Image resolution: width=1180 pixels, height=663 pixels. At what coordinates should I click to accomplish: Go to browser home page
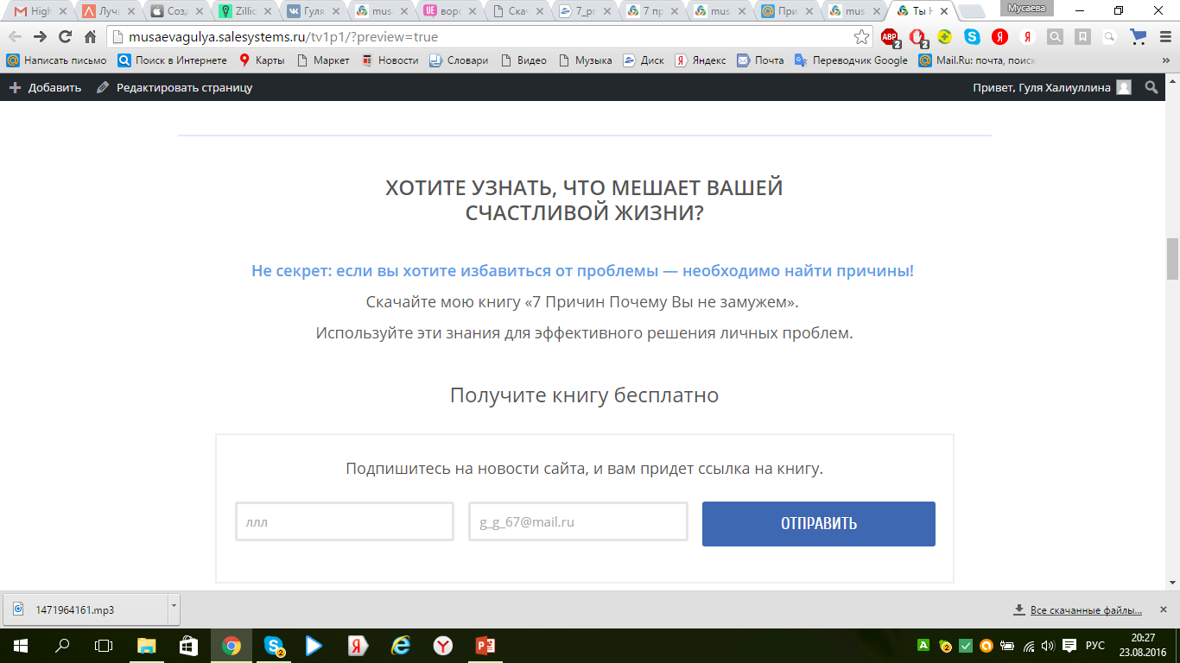[x=90, y=37]
